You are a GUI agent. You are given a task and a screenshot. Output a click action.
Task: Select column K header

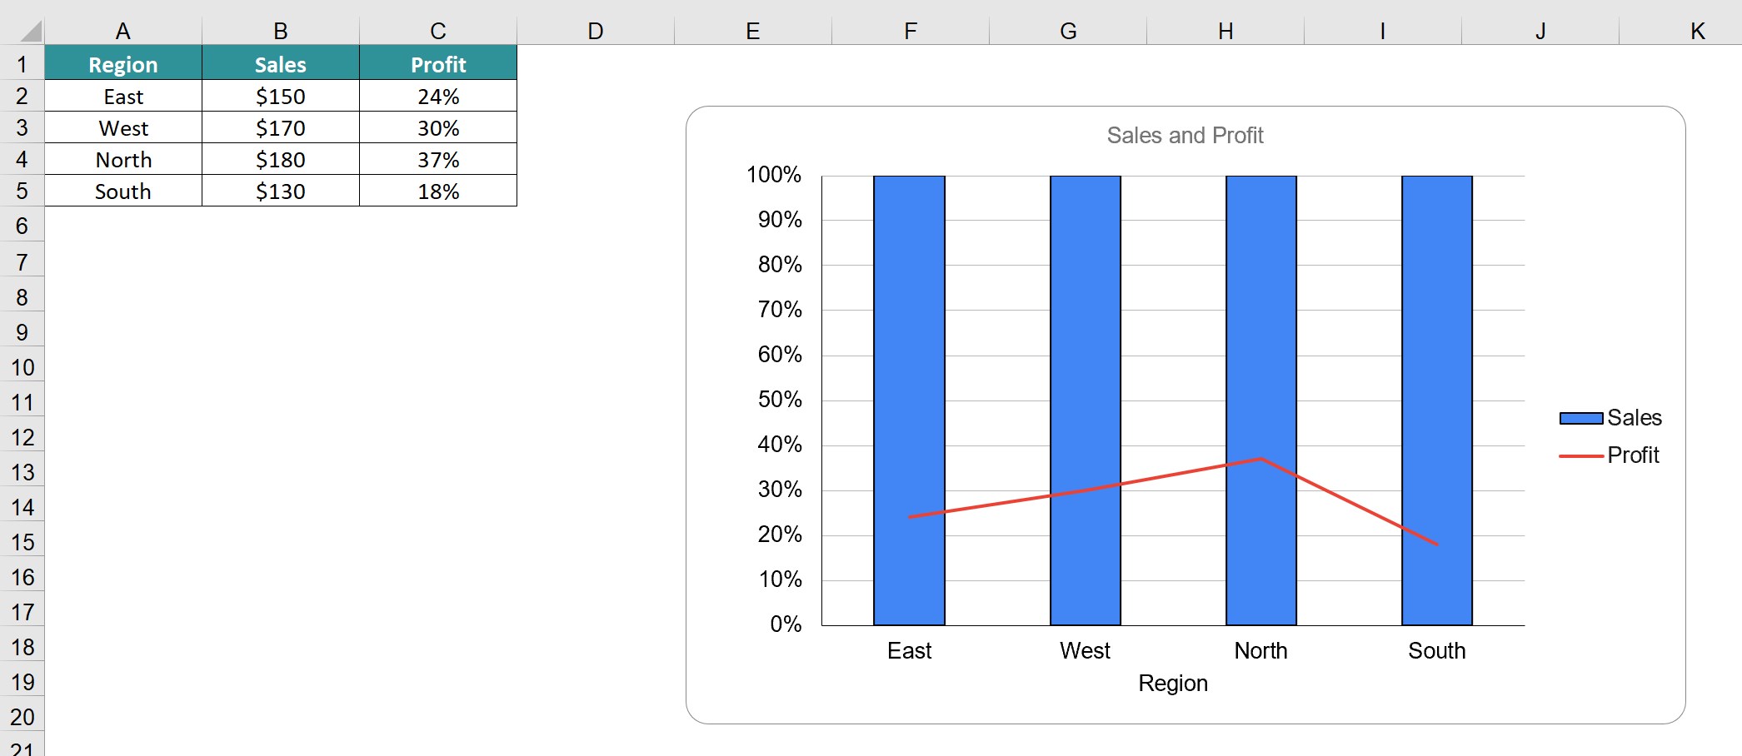pyautogui.click(x=1680, y=32)
